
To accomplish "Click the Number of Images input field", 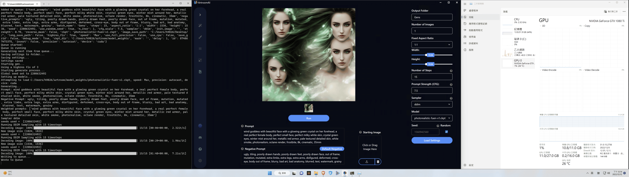I will tap(432, 31).
